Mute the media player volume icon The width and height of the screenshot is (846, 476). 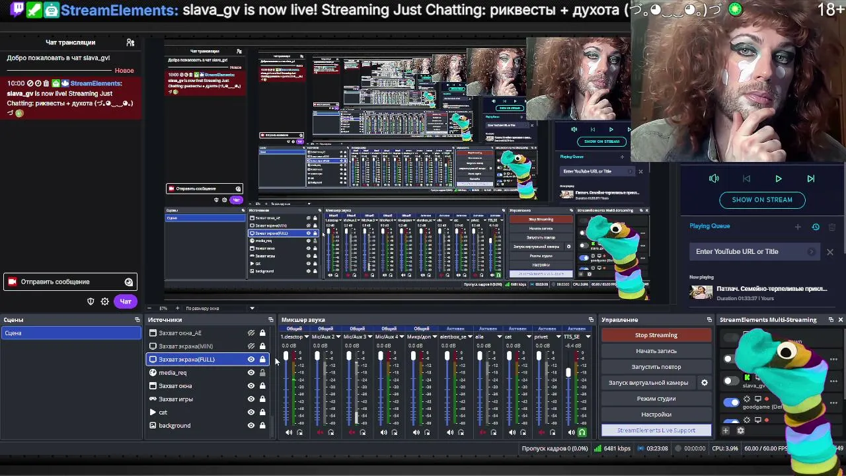[x=714, y=178]
